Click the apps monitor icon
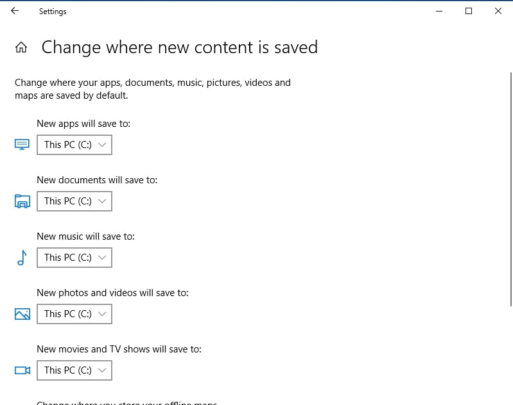 pos(22,144)
